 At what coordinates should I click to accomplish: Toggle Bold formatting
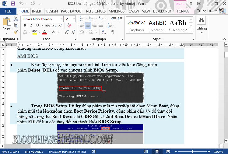click(x=25, y=25)
